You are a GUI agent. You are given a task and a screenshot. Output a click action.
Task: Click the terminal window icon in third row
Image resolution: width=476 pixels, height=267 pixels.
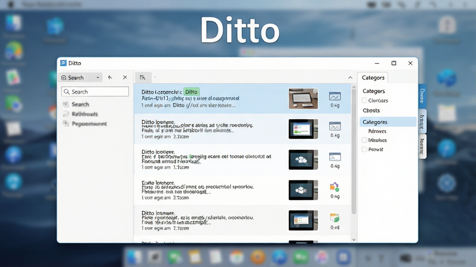pos(335,157)
